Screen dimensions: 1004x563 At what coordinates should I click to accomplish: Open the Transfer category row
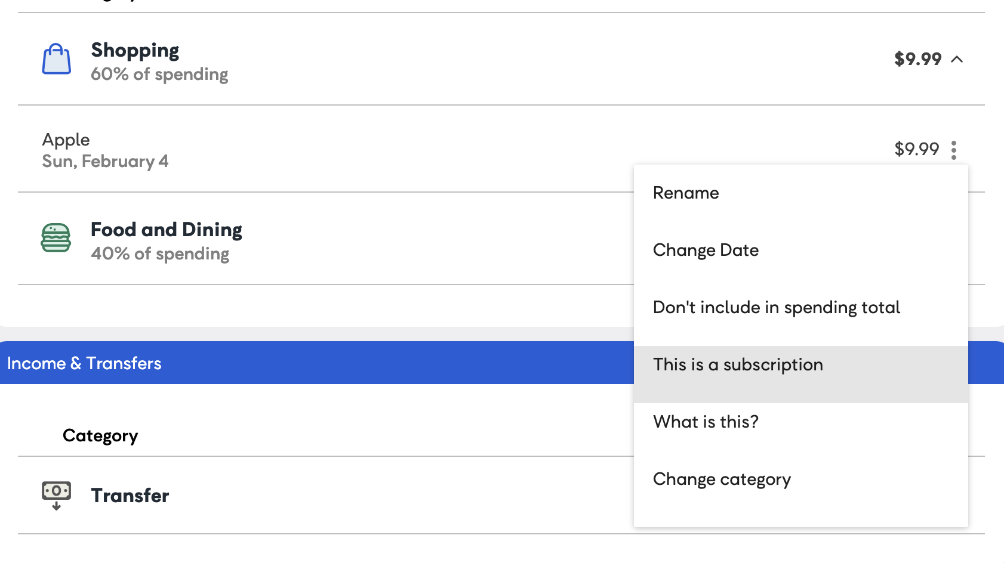pos(325,496)
